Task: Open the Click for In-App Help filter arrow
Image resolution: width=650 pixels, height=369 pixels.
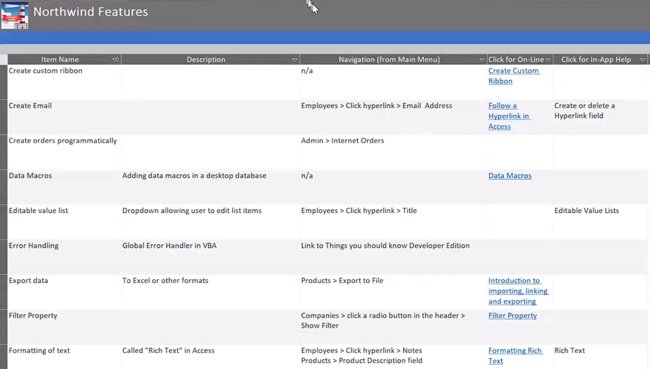Action: [x=643, y=59]
